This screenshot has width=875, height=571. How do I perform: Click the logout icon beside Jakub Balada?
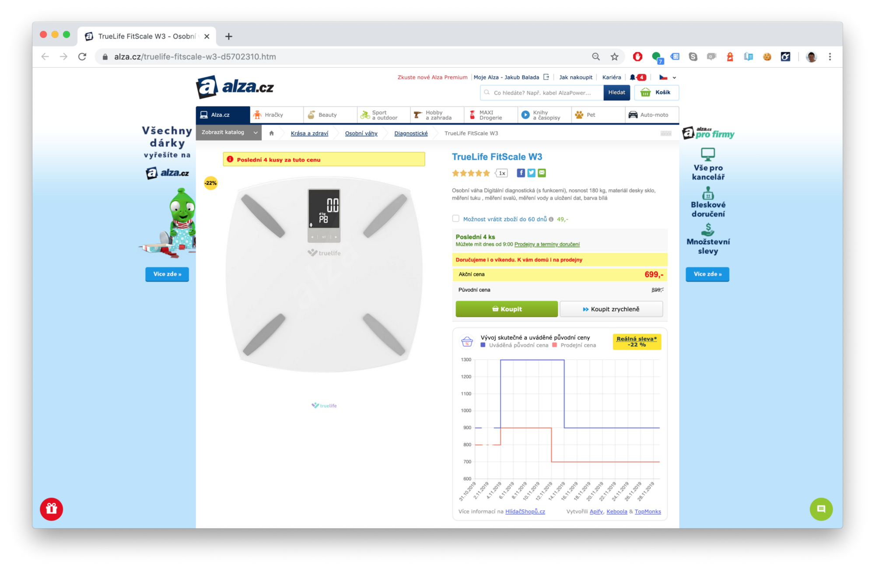click(x=546, y=77)
